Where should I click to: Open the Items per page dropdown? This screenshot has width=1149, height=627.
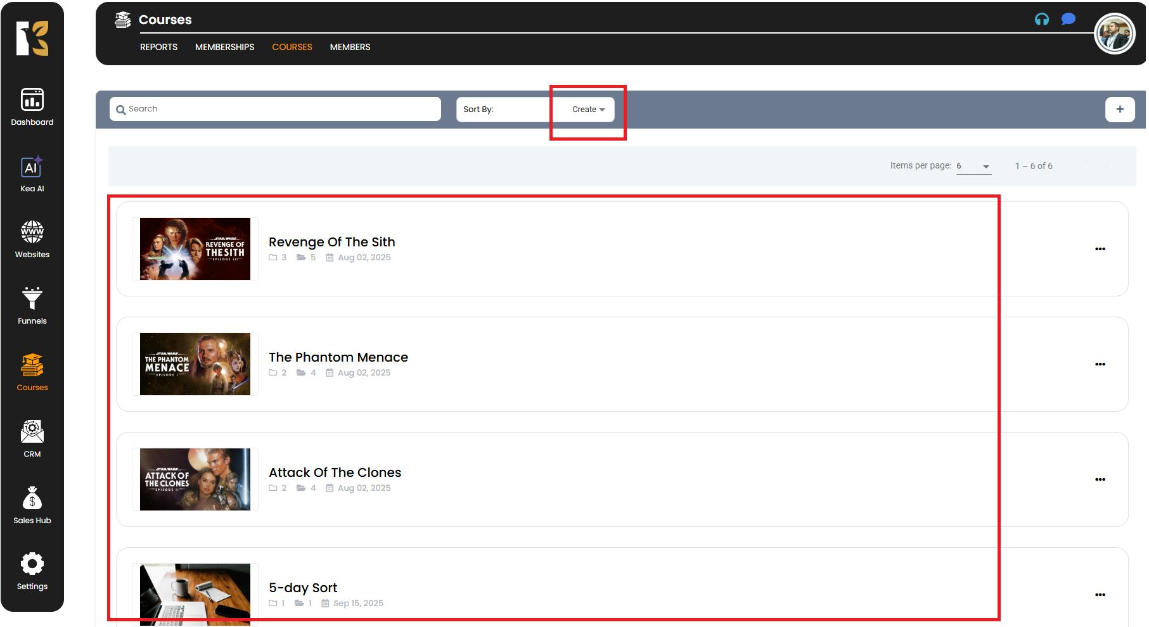(x=973, y=166)
